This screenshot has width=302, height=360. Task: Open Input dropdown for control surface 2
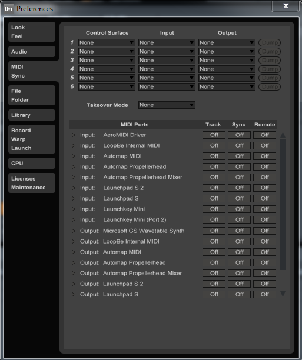point(167,51)
